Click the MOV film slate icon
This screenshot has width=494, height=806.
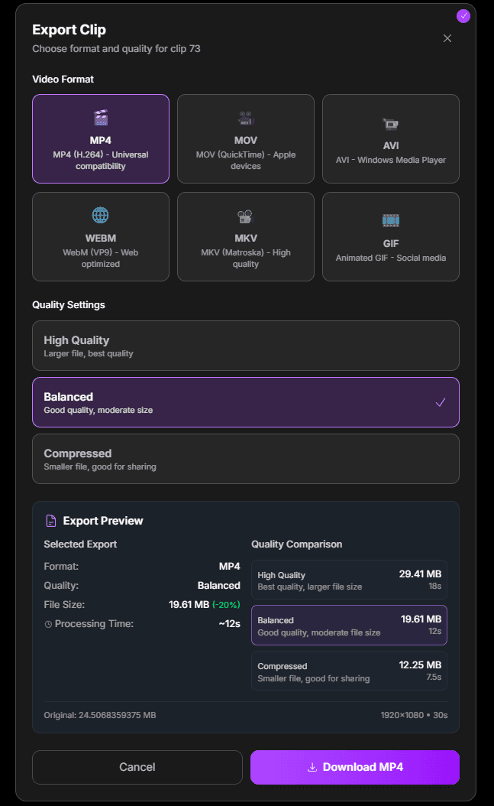click(x=245, y=118)
